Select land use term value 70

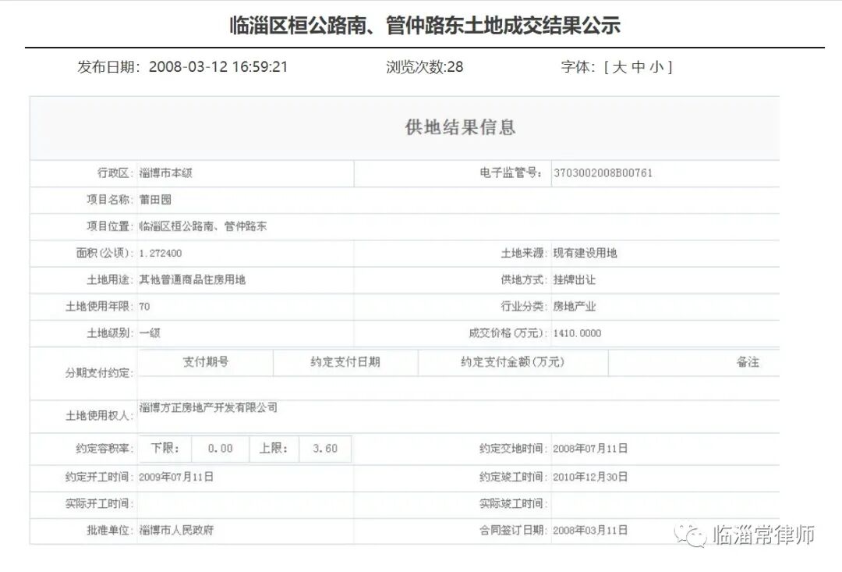coord(144,307)
